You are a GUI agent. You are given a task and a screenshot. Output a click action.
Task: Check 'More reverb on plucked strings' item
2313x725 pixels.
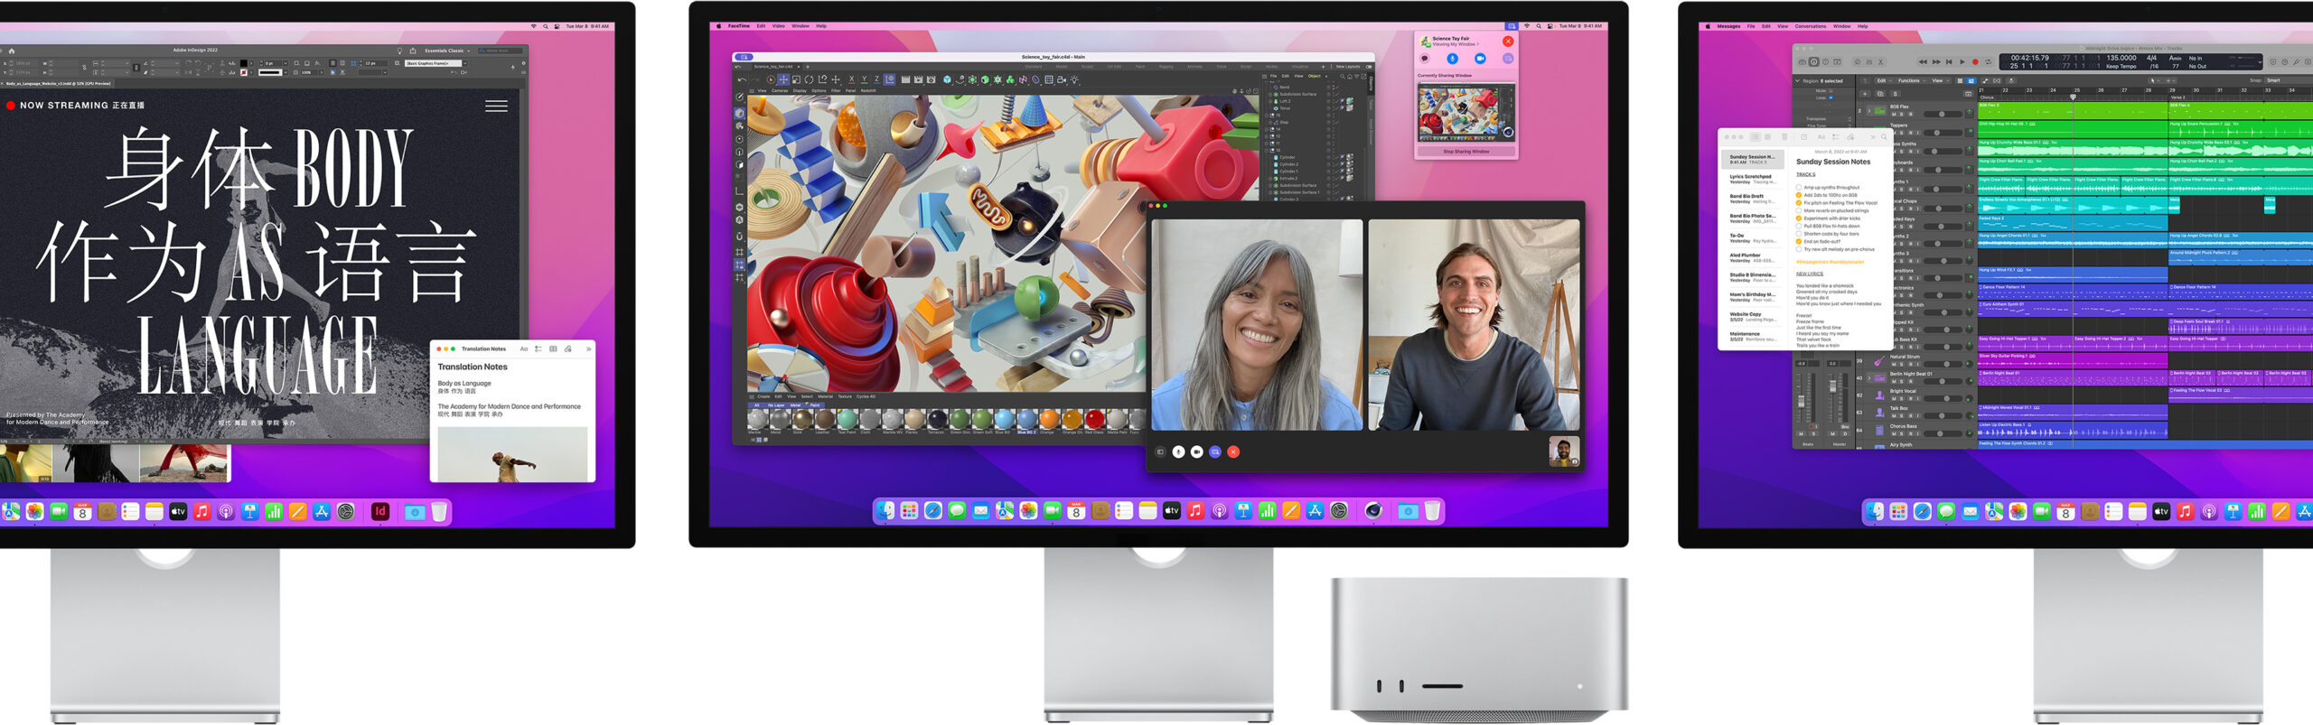(1799, 210)
